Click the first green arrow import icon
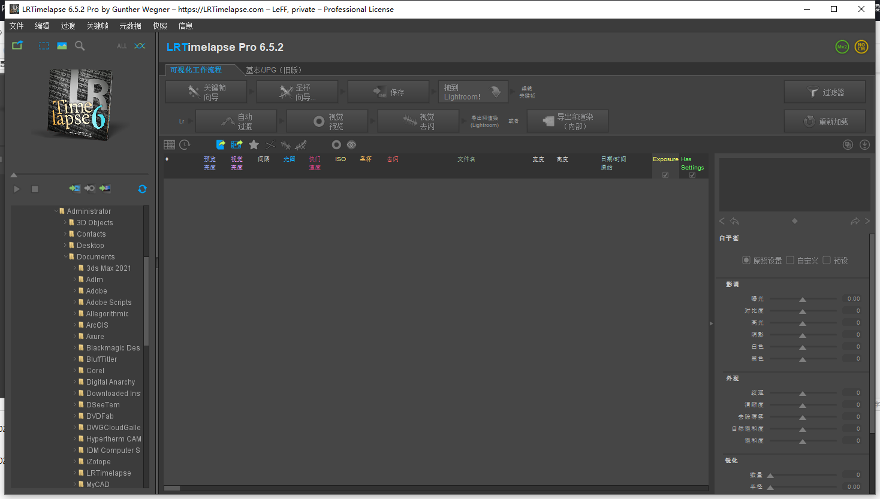The image size is (880, 499). coord(74,189)
